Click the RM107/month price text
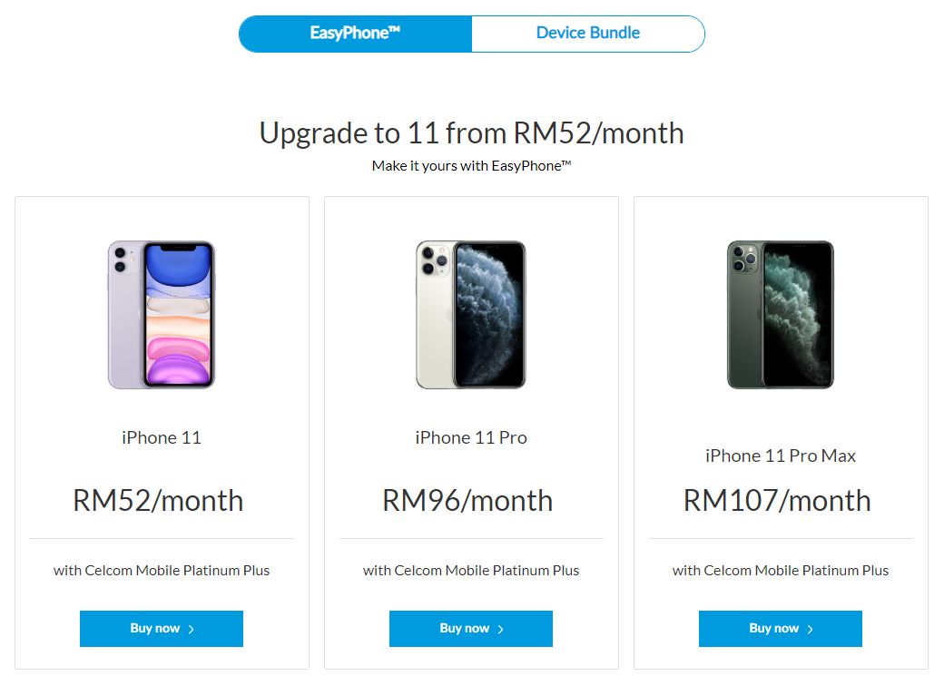Image resolution: width=944 pixels, height=676 pixels. point(777,501)
